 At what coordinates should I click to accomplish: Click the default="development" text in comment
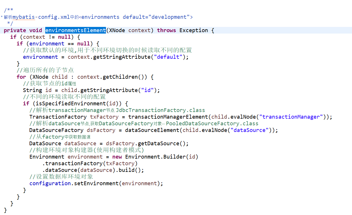coord(156,17)
